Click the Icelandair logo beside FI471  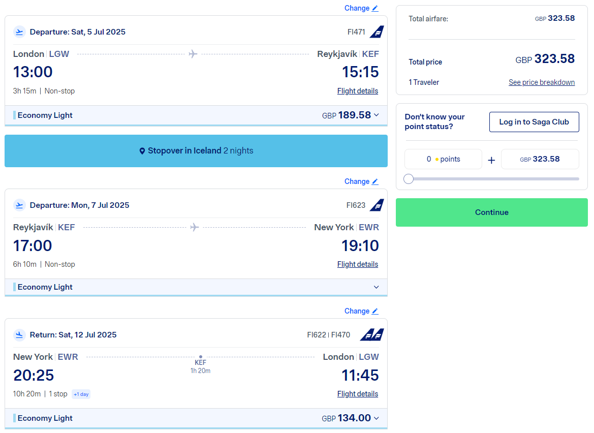click(x=377, y=32)
